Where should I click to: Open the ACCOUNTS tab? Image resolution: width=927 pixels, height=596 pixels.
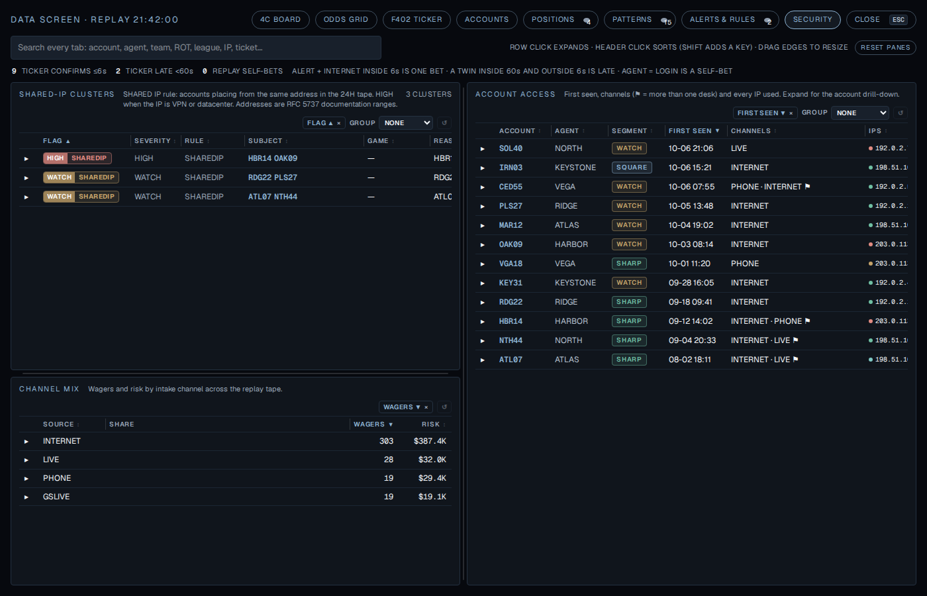click(487, 20)
